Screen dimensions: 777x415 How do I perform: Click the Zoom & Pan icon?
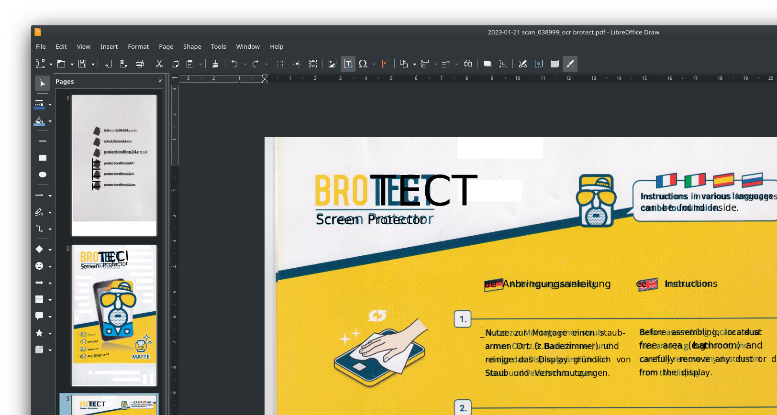click(x=313, y=64)
